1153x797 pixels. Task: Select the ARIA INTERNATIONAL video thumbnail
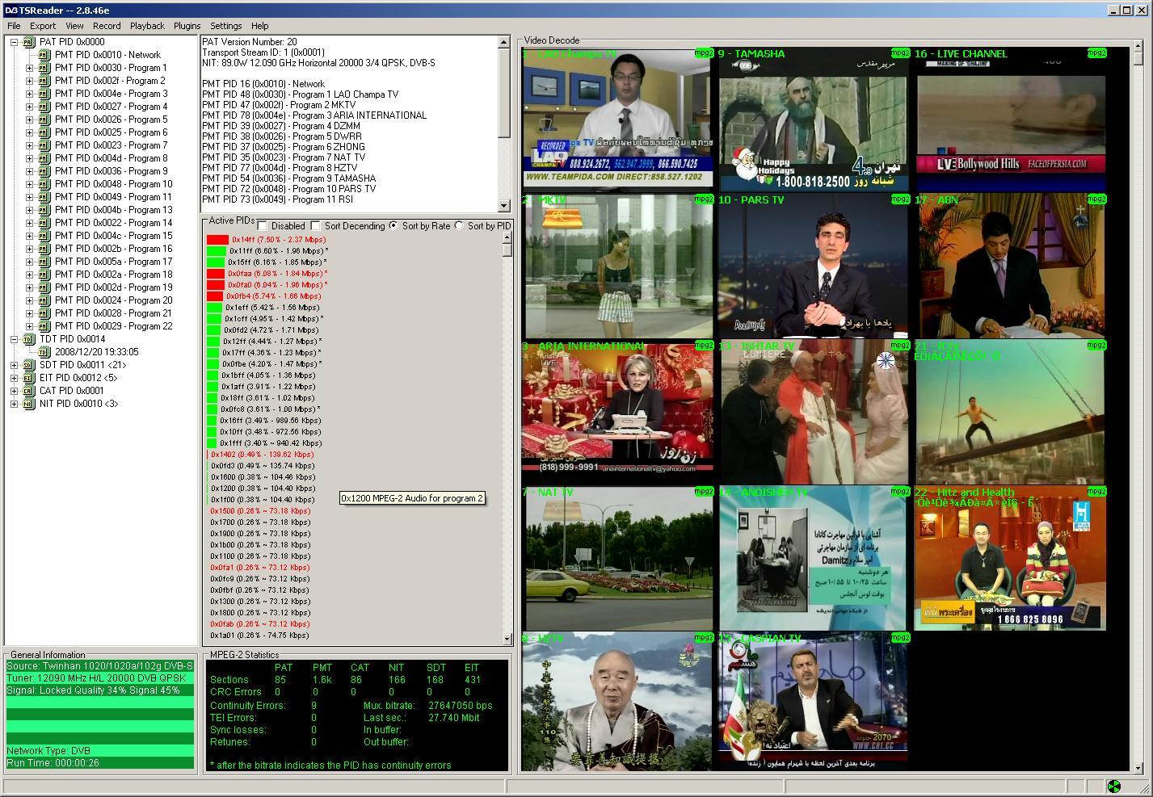[x=617, y=412]
